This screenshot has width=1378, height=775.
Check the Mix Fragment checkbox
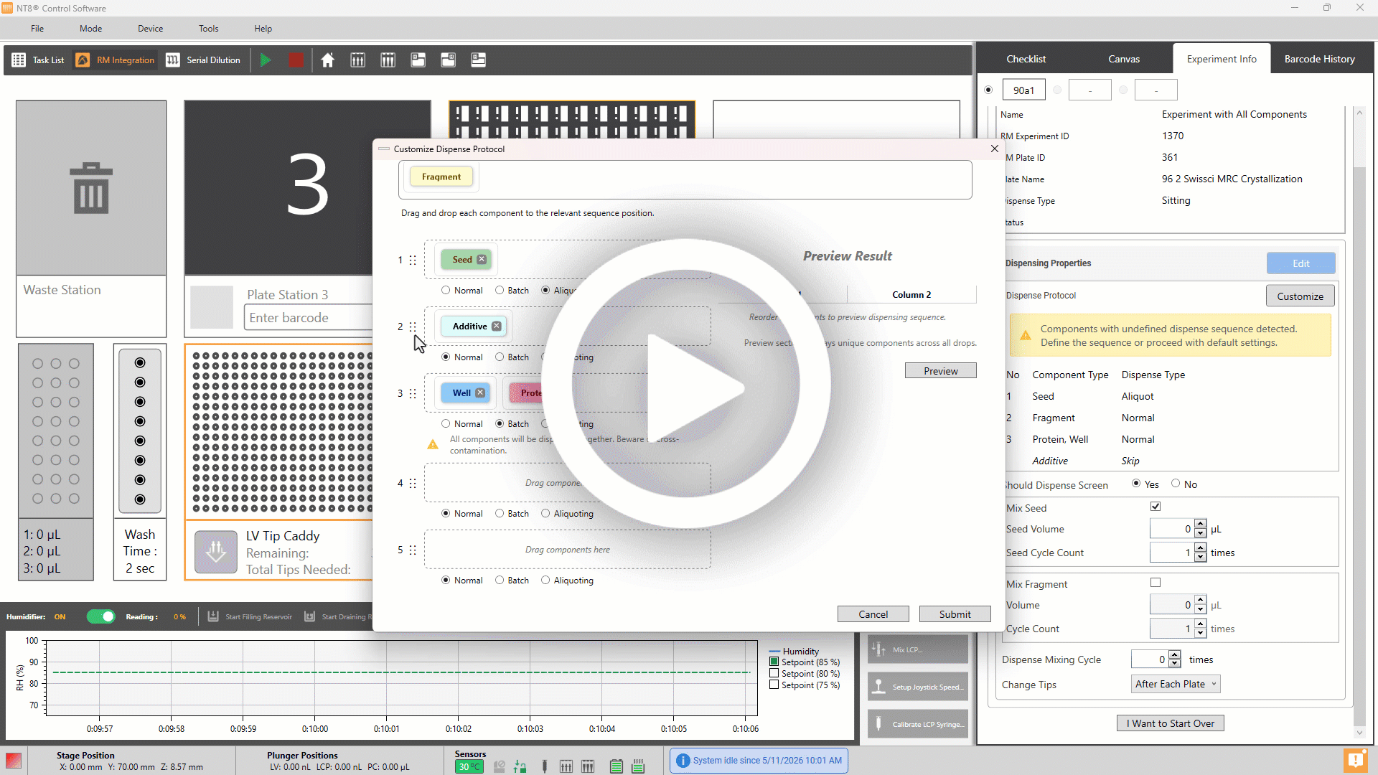(x=1156, y=583)
